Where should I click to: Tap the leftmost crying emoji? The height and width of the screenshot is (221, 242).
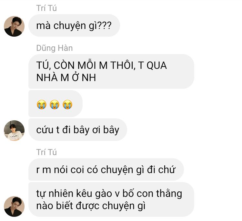pos(42,105)
